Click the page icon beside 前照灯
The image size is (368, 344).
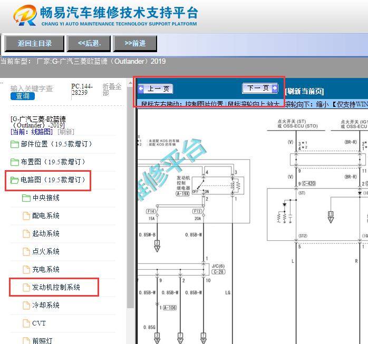26,341
